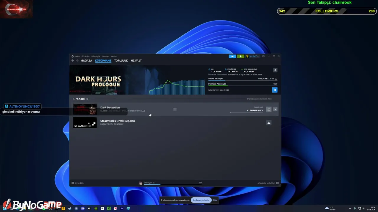Switch to the MAĞAZA tab

coord(86,61)
